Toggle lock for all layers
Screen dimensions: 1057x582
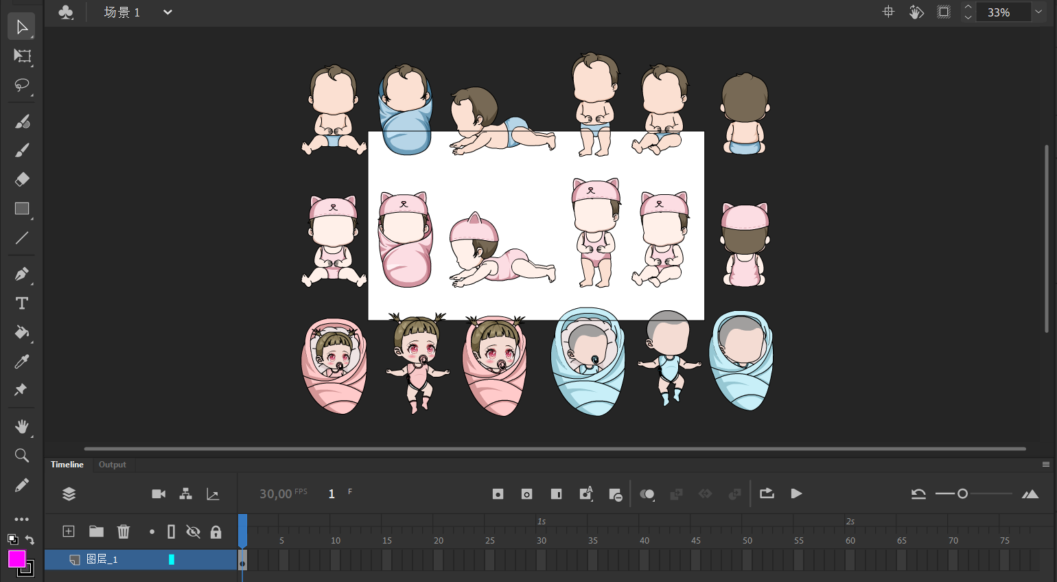click(216, 532)
